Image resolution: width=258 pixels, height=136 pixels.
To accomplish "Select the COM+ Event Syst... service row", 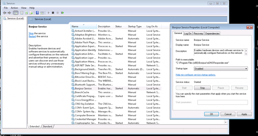I will click(116, 108).
